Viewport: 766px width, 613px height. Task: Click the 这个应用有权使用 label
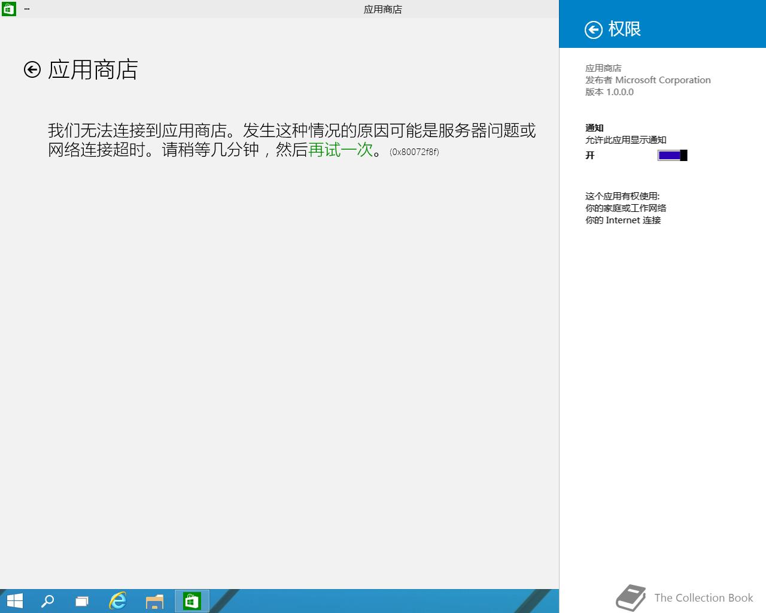[622, 196]
